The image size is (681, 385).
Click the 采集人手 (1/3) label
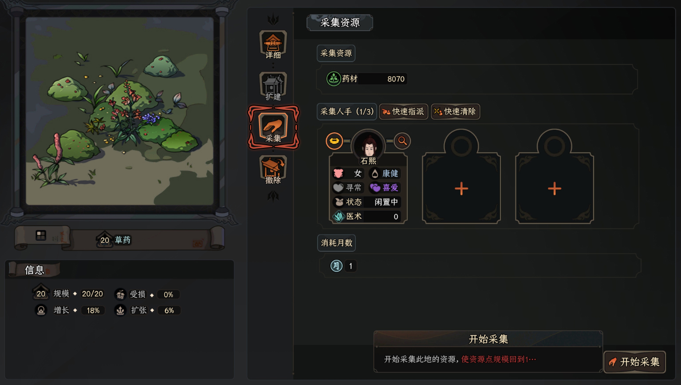pos(347,111)
